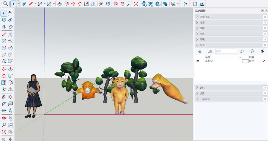Click the pencil icon for the 未标记 tag

(264, 61)
